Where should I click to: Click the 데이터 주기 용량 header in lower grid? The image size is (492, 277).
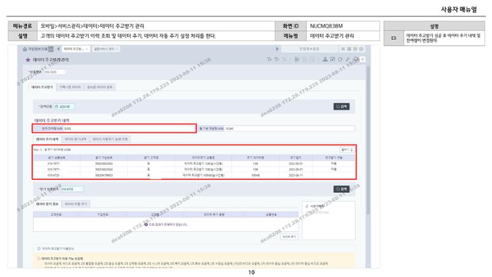click(x=213, y=214)
